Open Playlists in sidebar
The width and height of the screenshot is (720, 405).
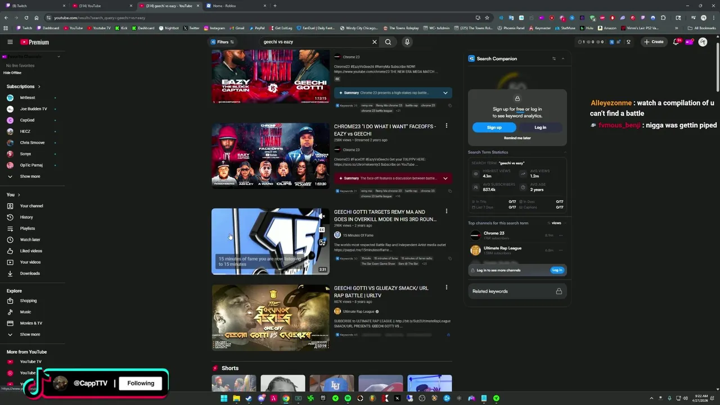click(x=28, y=228)
